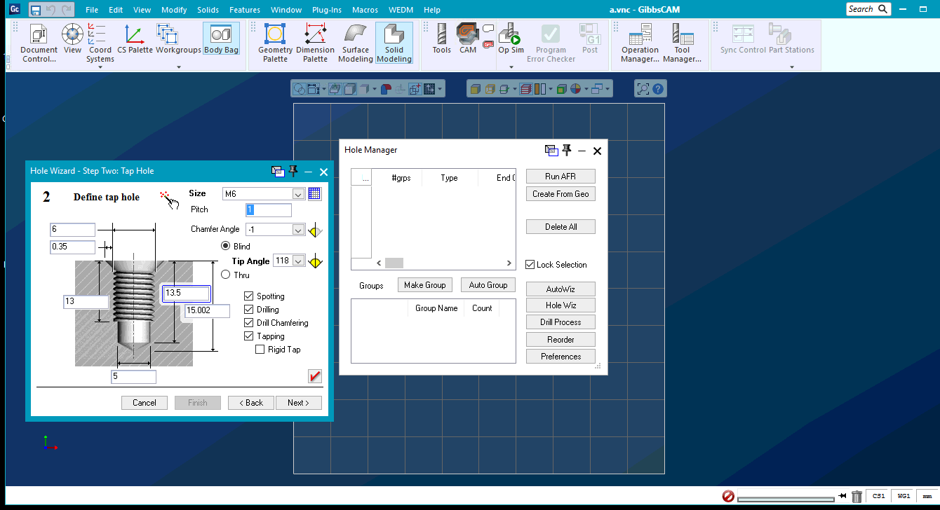Screen dimensions: 940x510
Task: Uncheck the Tapping checkbox
Action: 249,336
